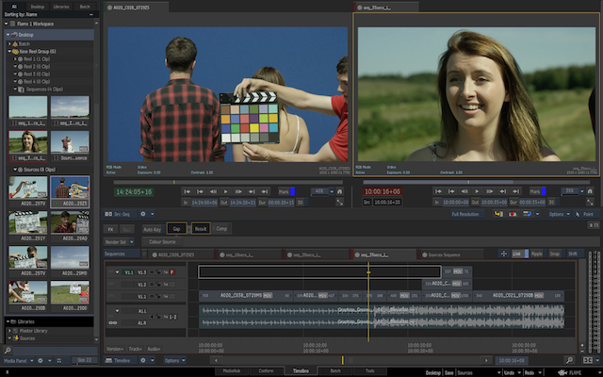Viewport: 603px width, 377px height.
Task: Toggle Ripple mode on the timeline
Action: point(536,254)
